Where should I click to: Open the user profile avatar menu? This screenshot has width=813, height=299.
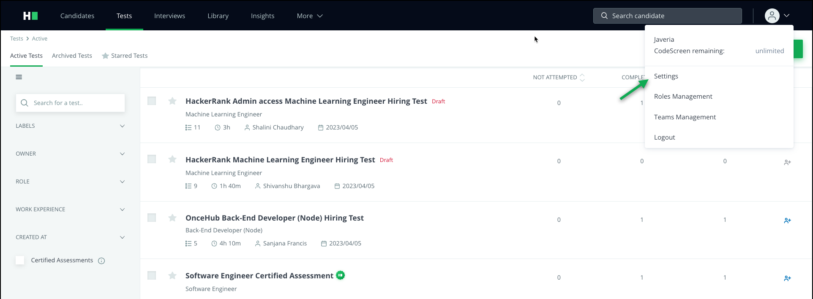pyautogui.click(x=772, y=16)
